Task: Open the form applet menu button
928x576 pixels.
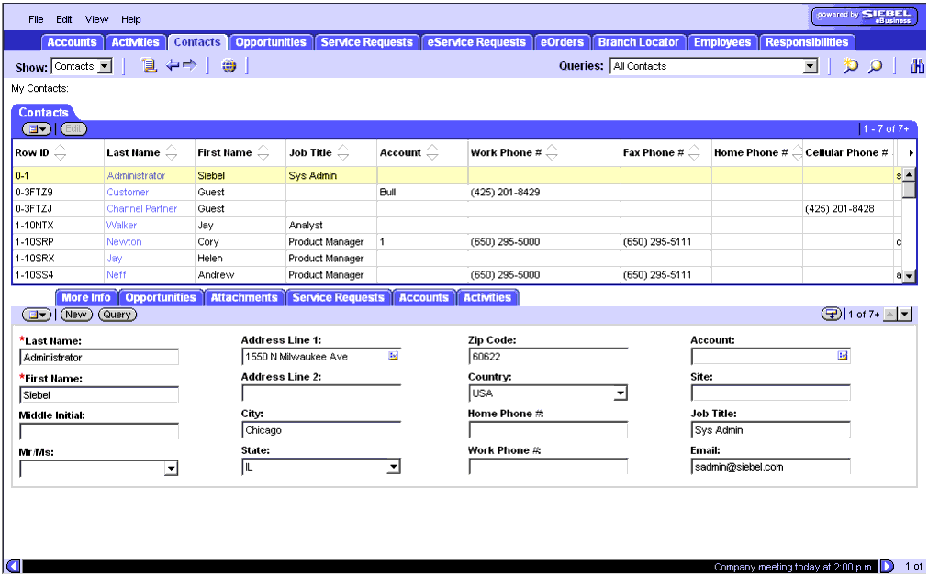Action: (x=37, y=315)
